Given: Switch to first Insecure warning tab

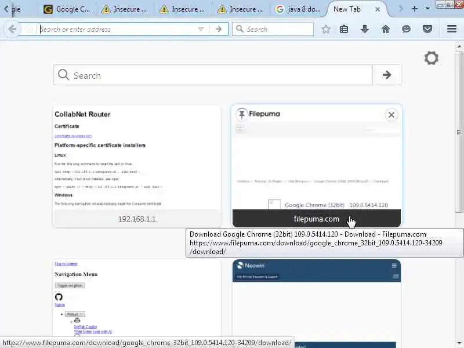Looking at the screenshot, I should tap(124, 9).
